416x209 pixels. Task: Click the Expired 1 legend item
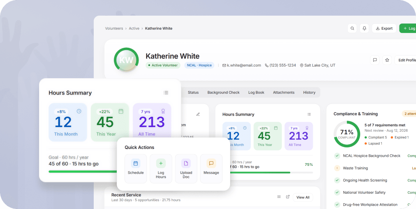point(400,137)
